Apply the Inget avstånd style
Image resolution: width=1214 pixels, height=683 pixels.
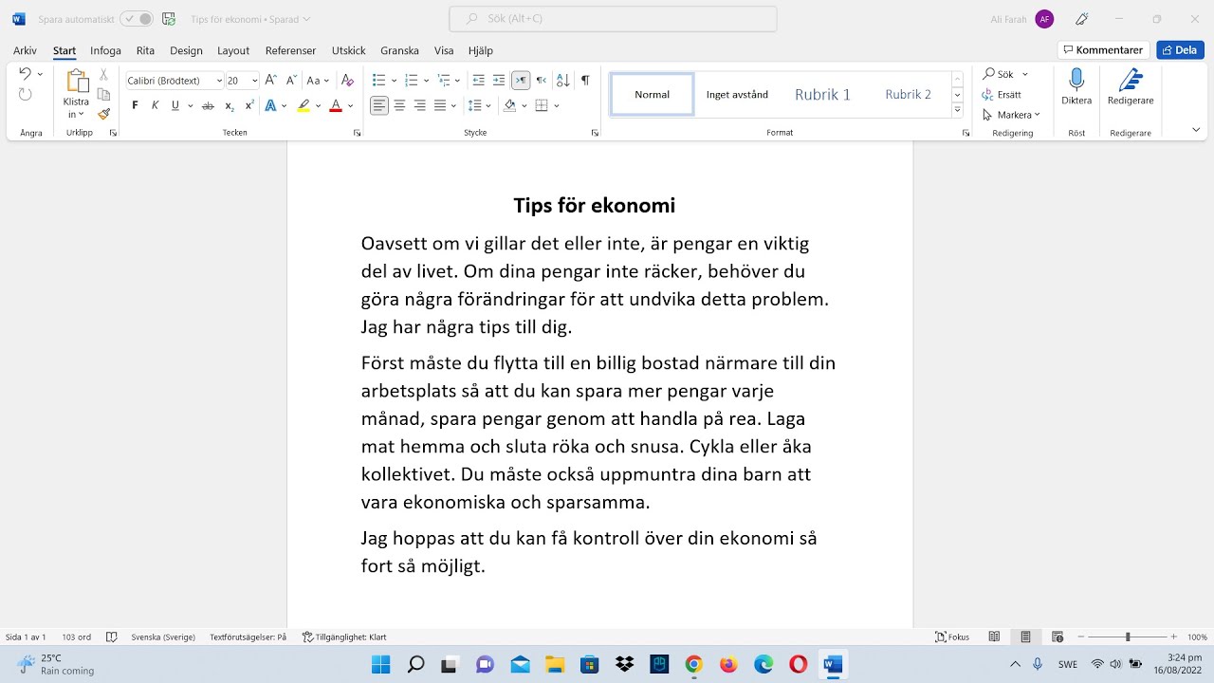(737, 95)
